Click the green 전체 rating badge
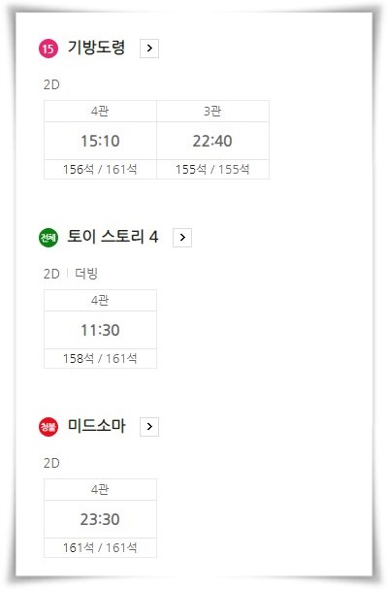387x589 pixels. pos(48,238)
